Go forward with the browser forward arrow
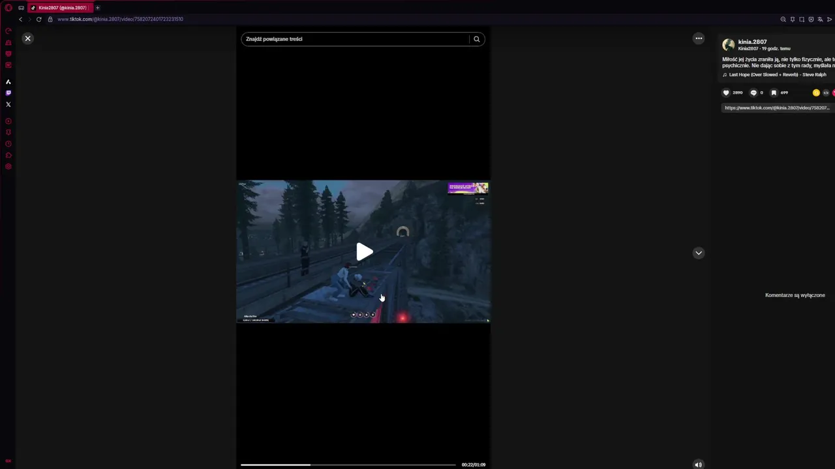Image resolution: width=835 pixels, height=469 pixels. pos(29,20)
